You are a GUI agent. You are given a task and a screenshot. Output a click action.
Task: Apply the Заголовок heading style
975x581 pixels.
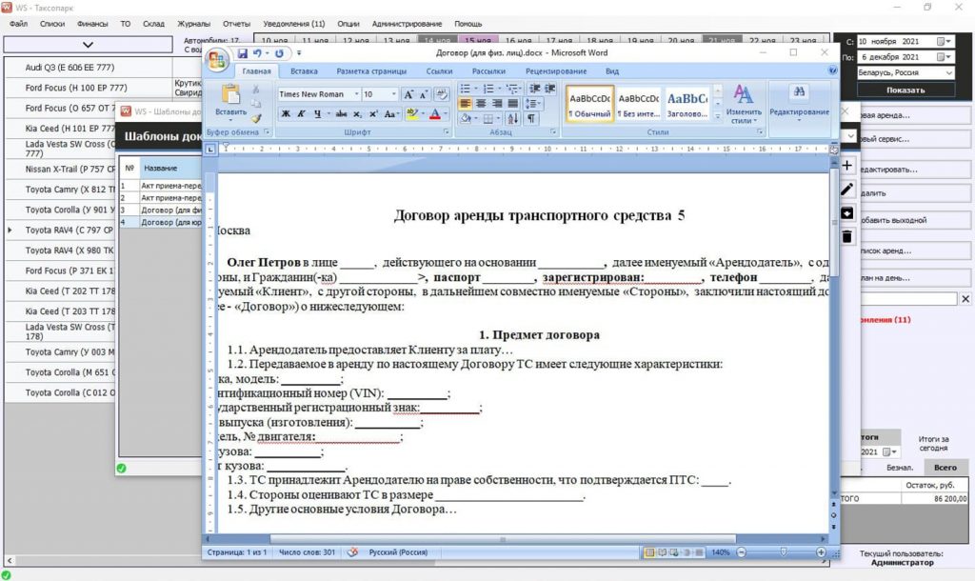pyautogui.click(x=687, y=103)
